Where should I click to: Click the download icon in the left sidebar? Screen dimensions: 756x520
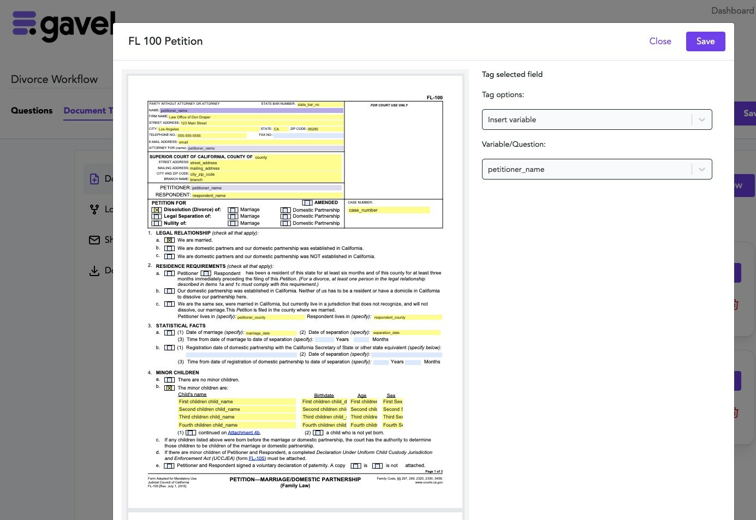click(94, 271)
